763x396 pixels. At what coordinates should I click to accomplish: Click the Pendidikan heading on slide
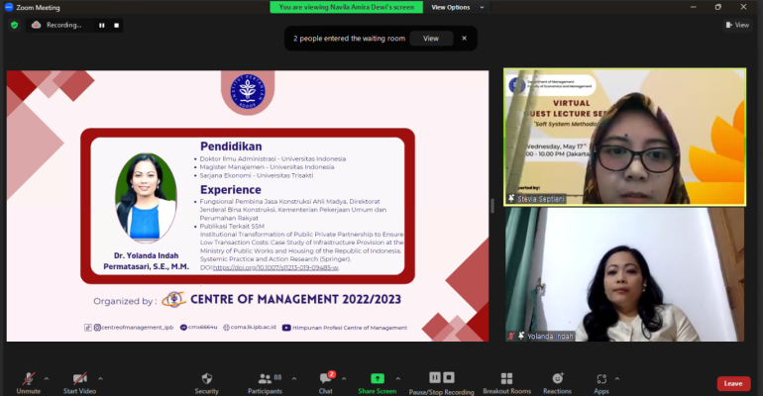[231, 147]
